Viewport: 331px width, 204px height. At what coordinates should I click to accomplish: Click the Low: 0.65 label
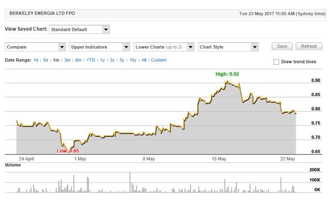click(68, 151)
